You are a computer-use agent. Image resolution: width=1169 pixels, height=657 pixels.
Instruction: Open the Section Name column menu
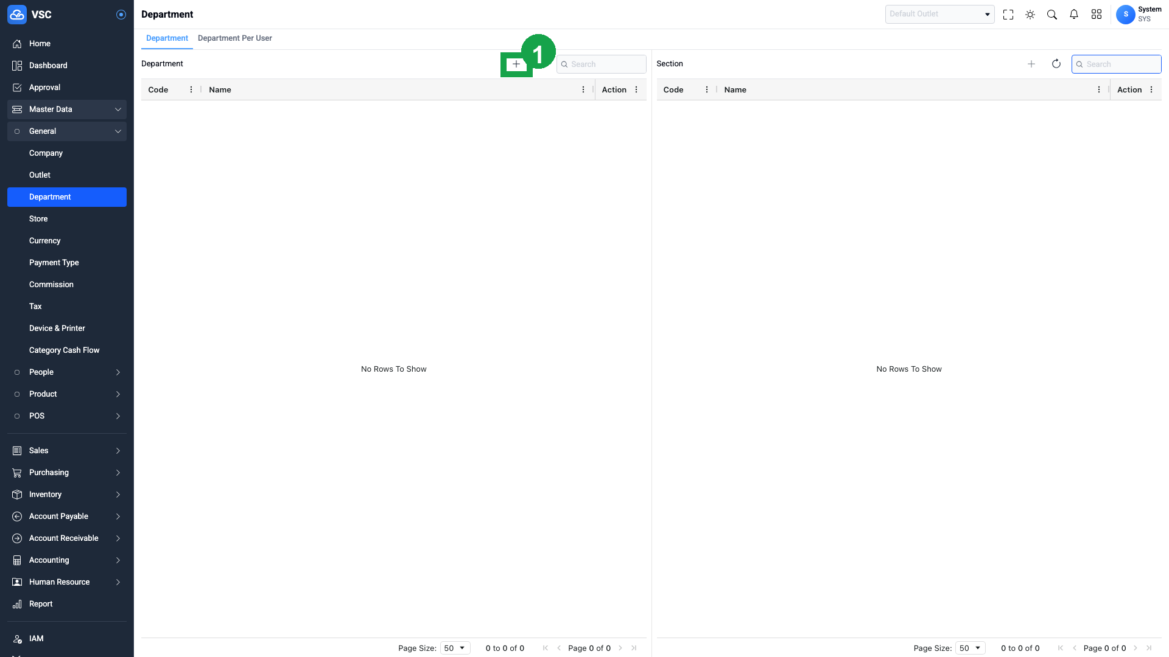click(x=1099, y=90)
